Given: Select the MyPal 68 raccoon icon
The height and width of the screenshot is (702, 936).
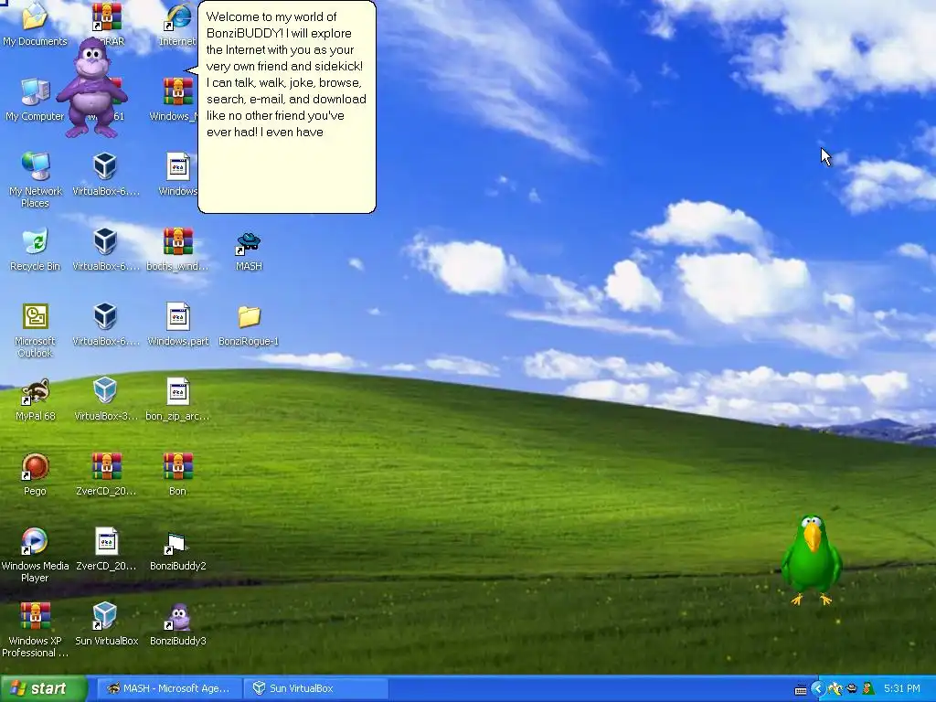Looking at the screenshot, I should (35, 400).
